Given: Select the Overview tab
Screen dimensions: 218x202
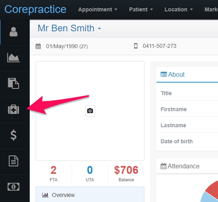Looking at the screenshot, I should point(90,195).
